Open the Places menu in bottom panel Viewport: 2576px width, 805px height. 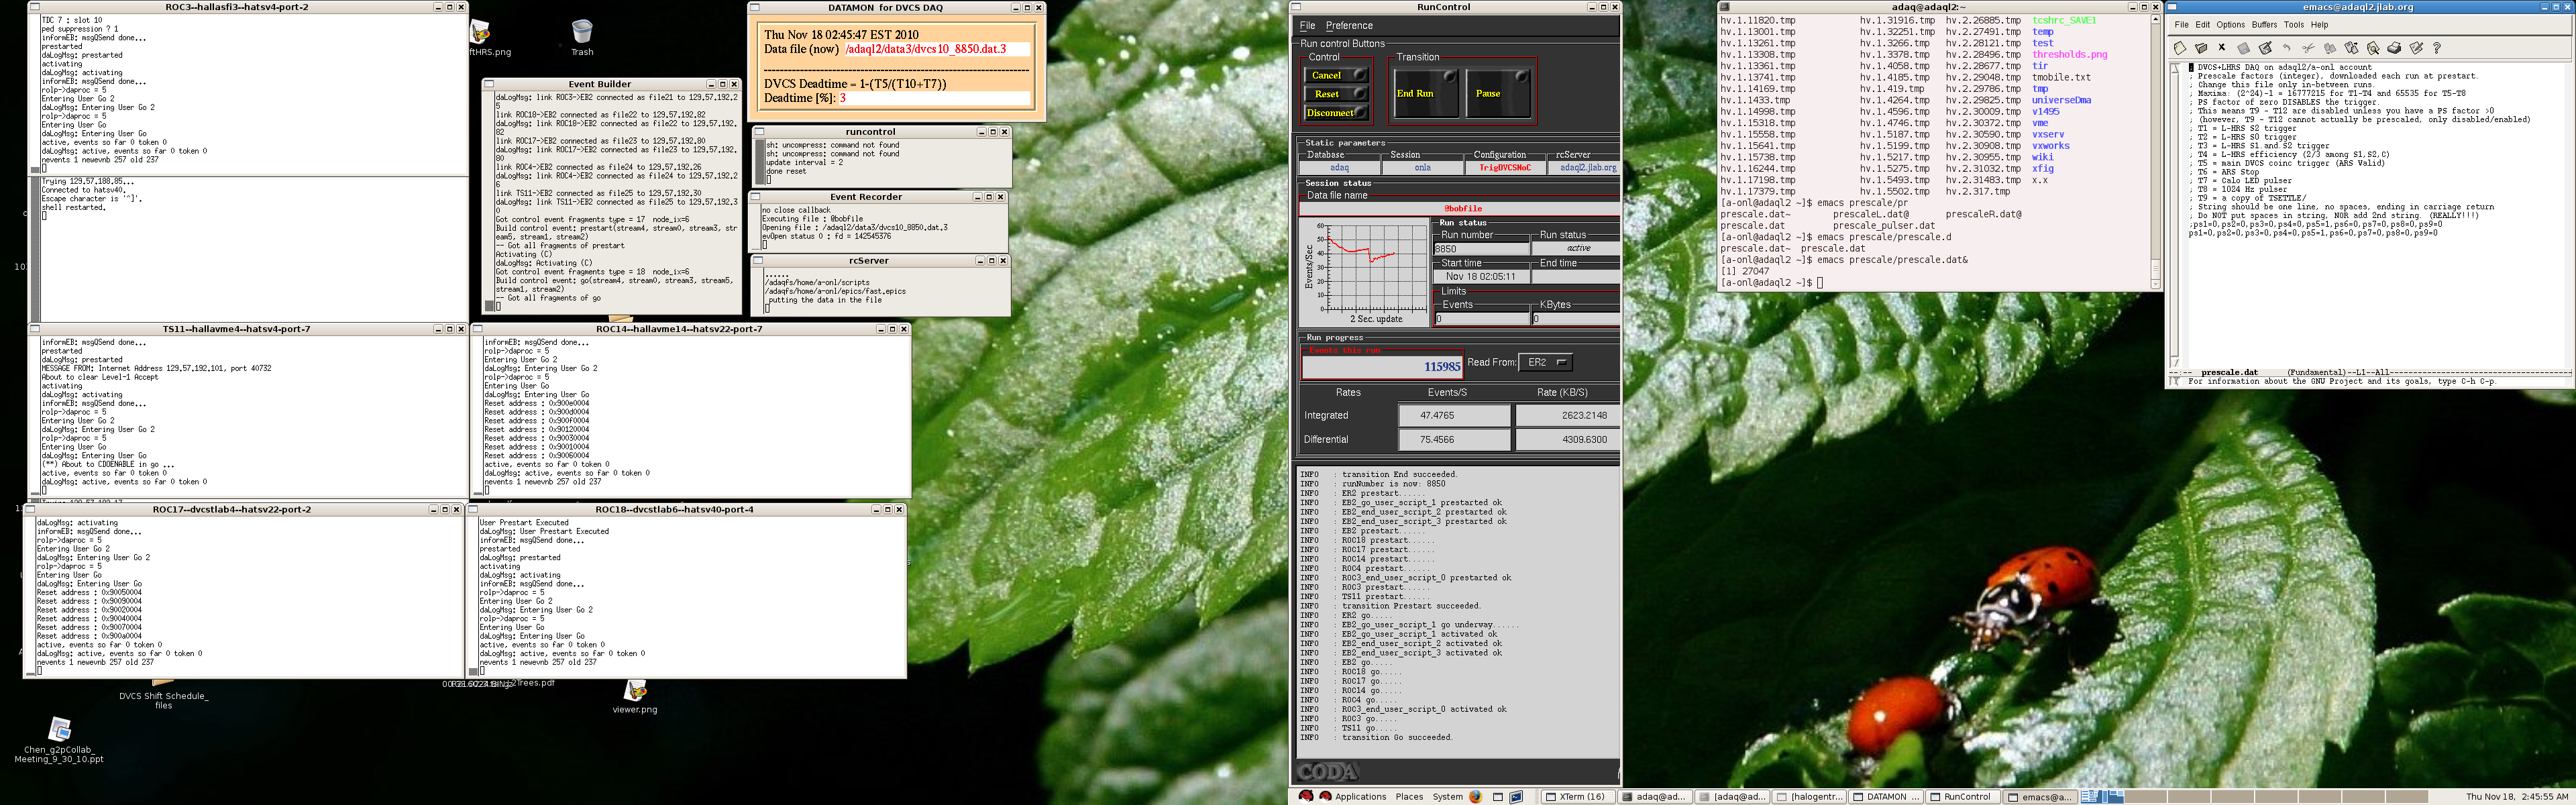(1409, 797)
